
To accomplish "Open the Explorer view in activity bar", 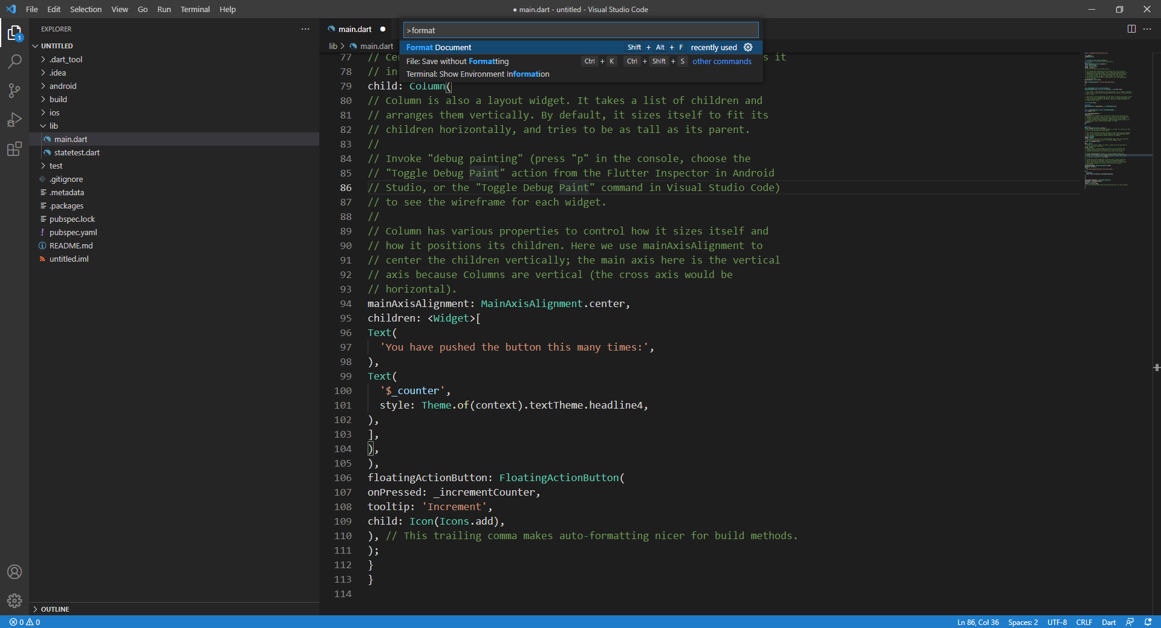I will pyautogui.click(x=15, y=33).
